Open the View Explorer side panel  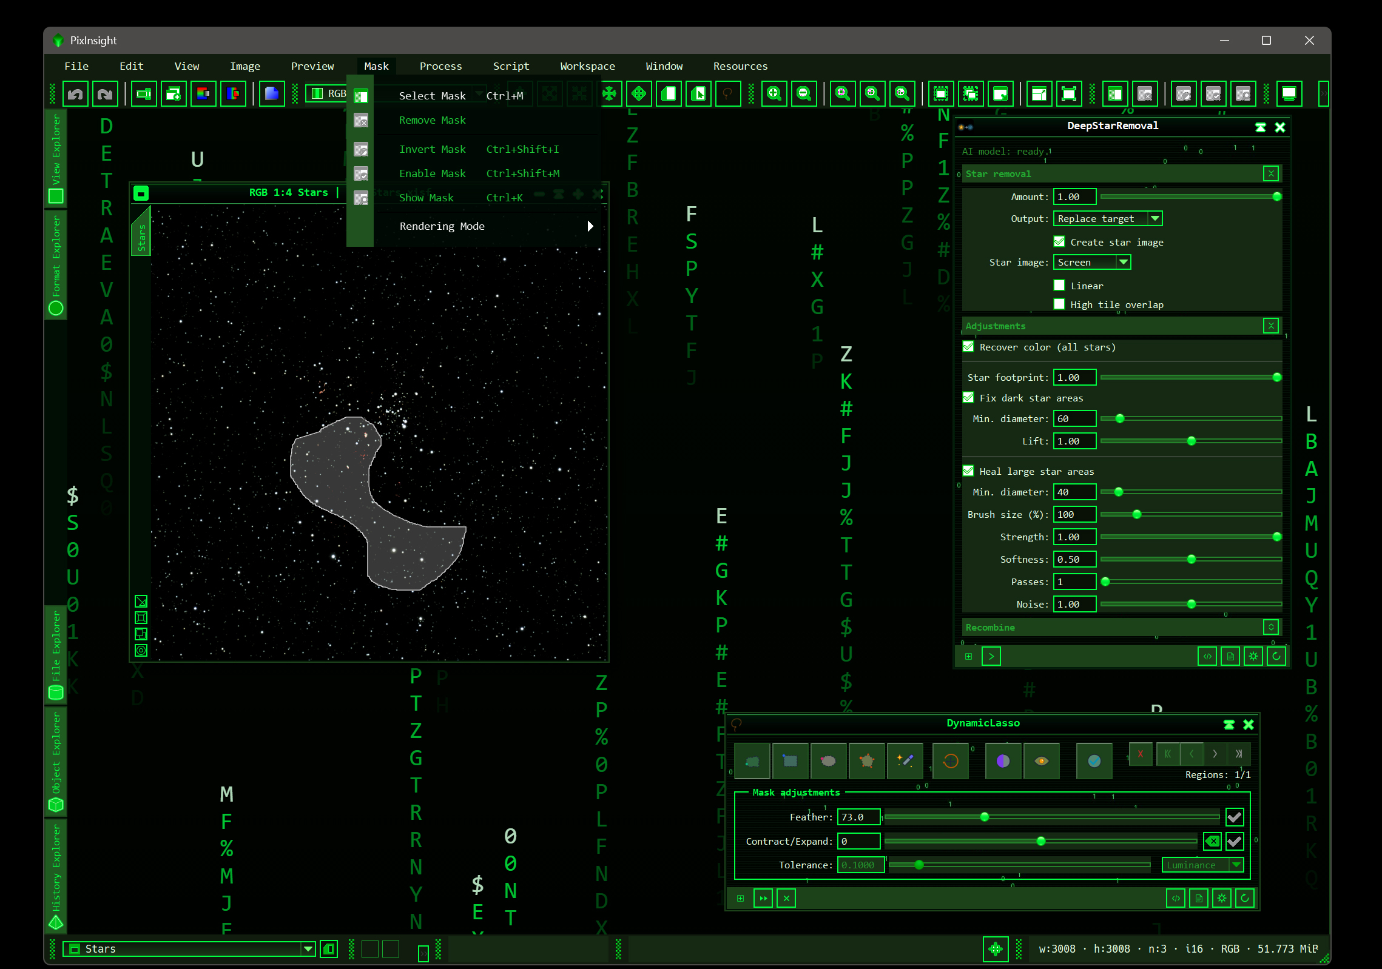tap(56, 158)
